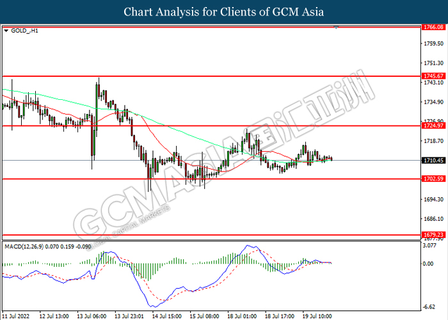The height and width of the screenshot is (320, 448).
Task: Click the 19 Jul 10:00 time label
Action: tap(317, 316)
